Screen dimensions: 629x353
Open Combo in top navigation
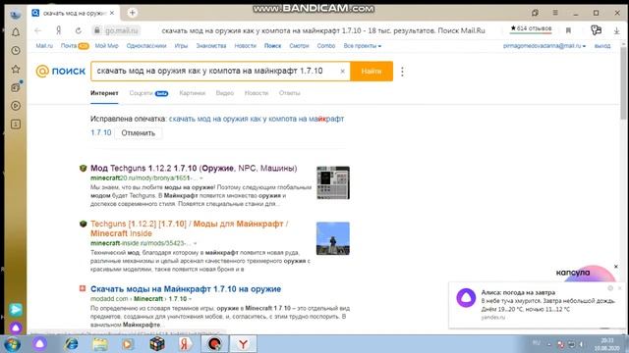click(x=325, y=46)
